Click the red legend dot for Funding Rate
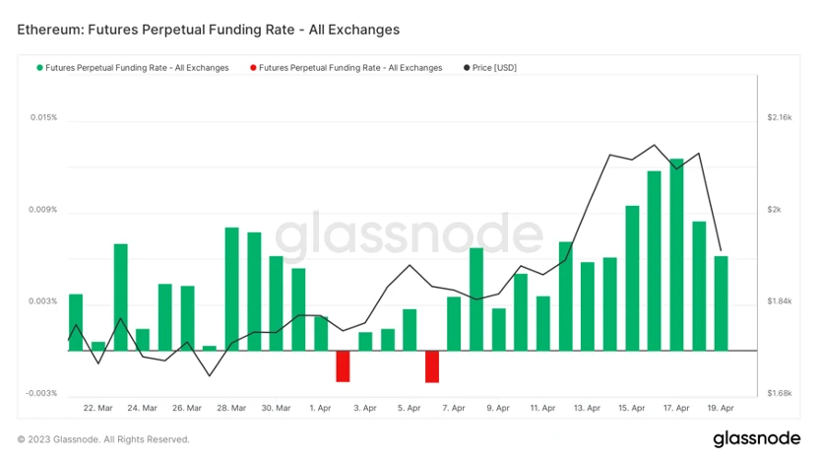The height and width of the screenshot is (461, 819). tap(253, 68)
